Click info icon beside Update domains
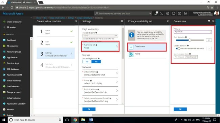 click(188, 45)
